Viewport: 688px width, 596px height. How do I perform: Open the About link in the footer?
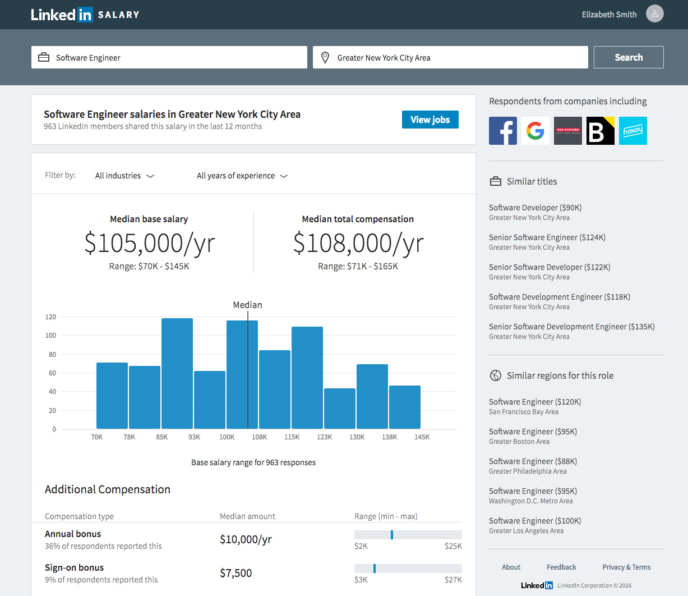511,567
